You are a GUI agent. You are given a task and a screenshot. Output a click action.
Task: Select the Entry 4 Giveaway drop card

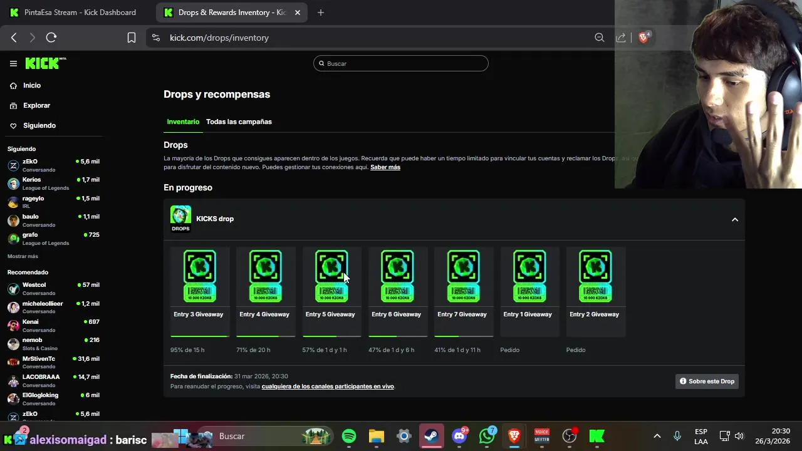coord(266,292)
